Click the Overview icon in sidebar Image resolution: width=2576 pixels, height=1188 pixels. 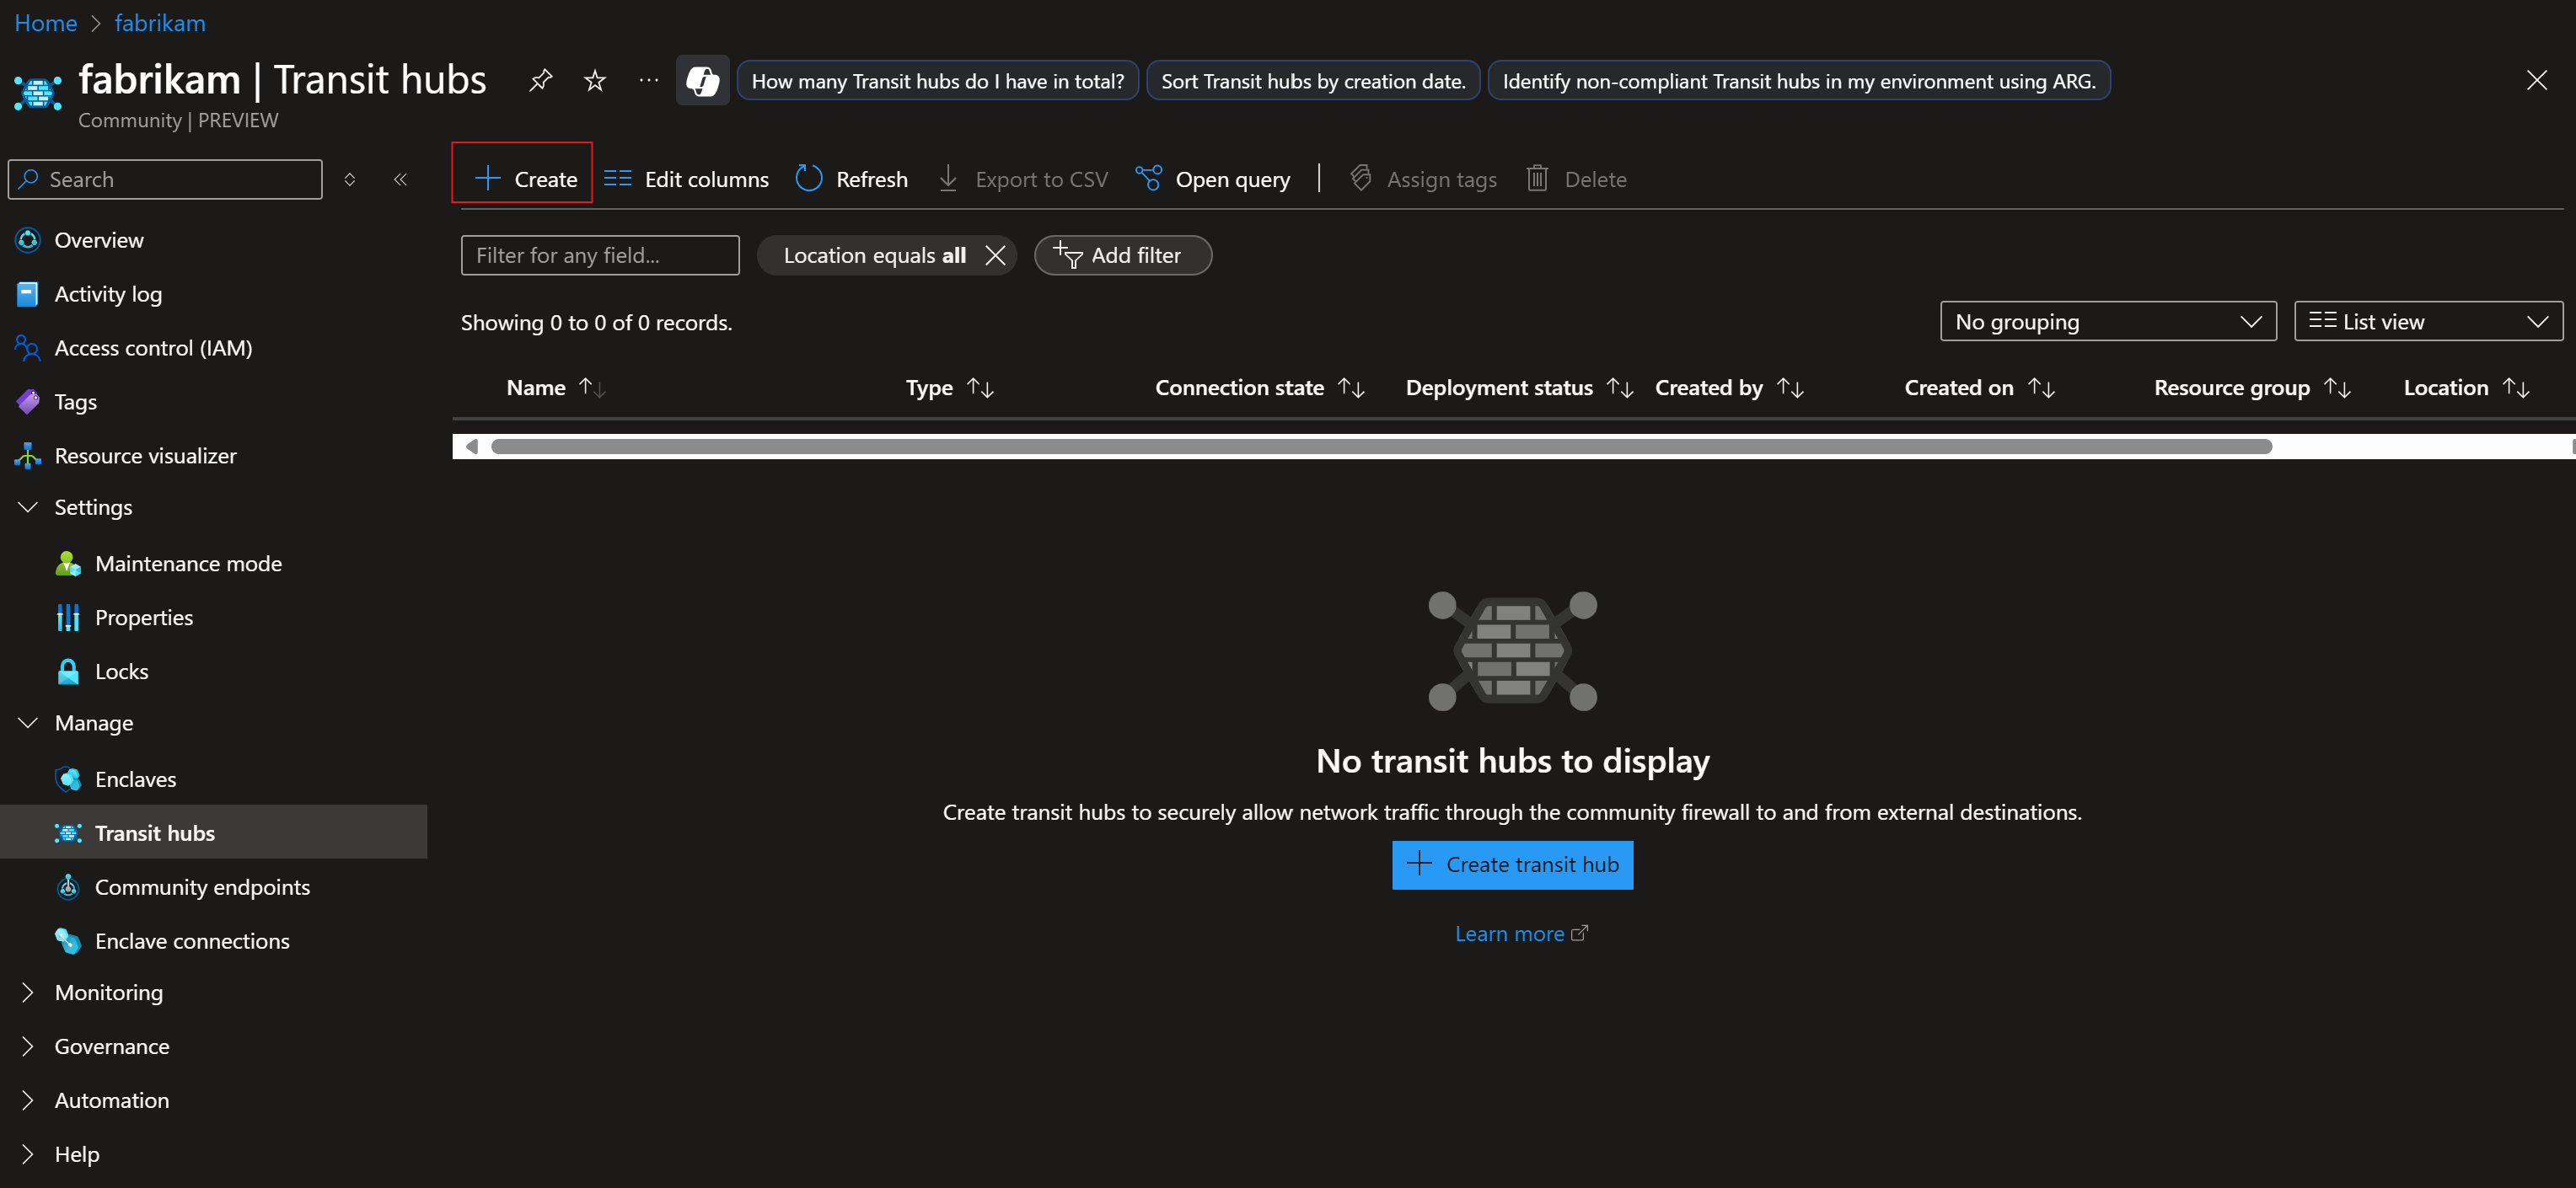pos(28,240)
